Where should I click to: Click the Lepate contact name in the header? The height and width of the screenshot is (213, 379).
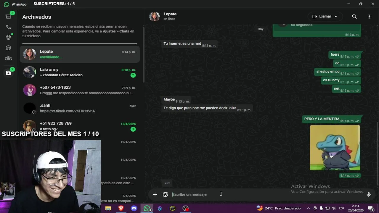pyautogui.click(x=170, y=14)
